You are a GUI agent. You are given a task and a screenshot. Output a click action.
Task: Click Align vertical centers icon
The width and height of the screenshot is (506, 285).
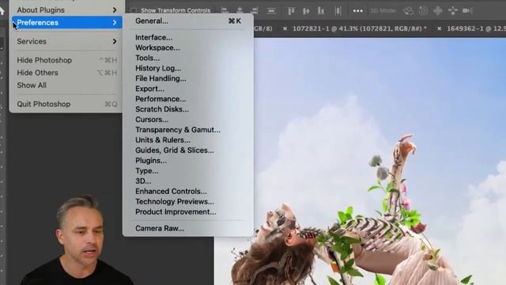(x=306, y=10)
